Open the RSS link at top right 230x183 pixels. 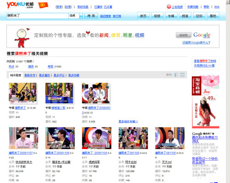(217, 7)
